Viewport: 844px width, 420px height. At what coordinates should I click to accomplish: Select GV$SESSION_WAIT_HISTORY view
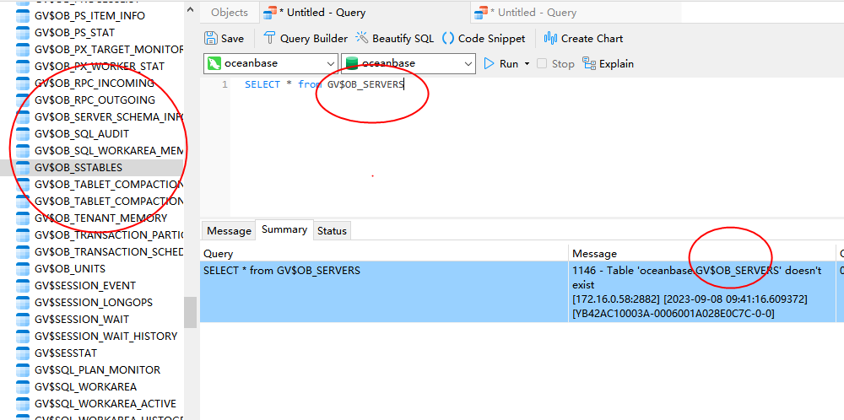[x=106, y=337]
